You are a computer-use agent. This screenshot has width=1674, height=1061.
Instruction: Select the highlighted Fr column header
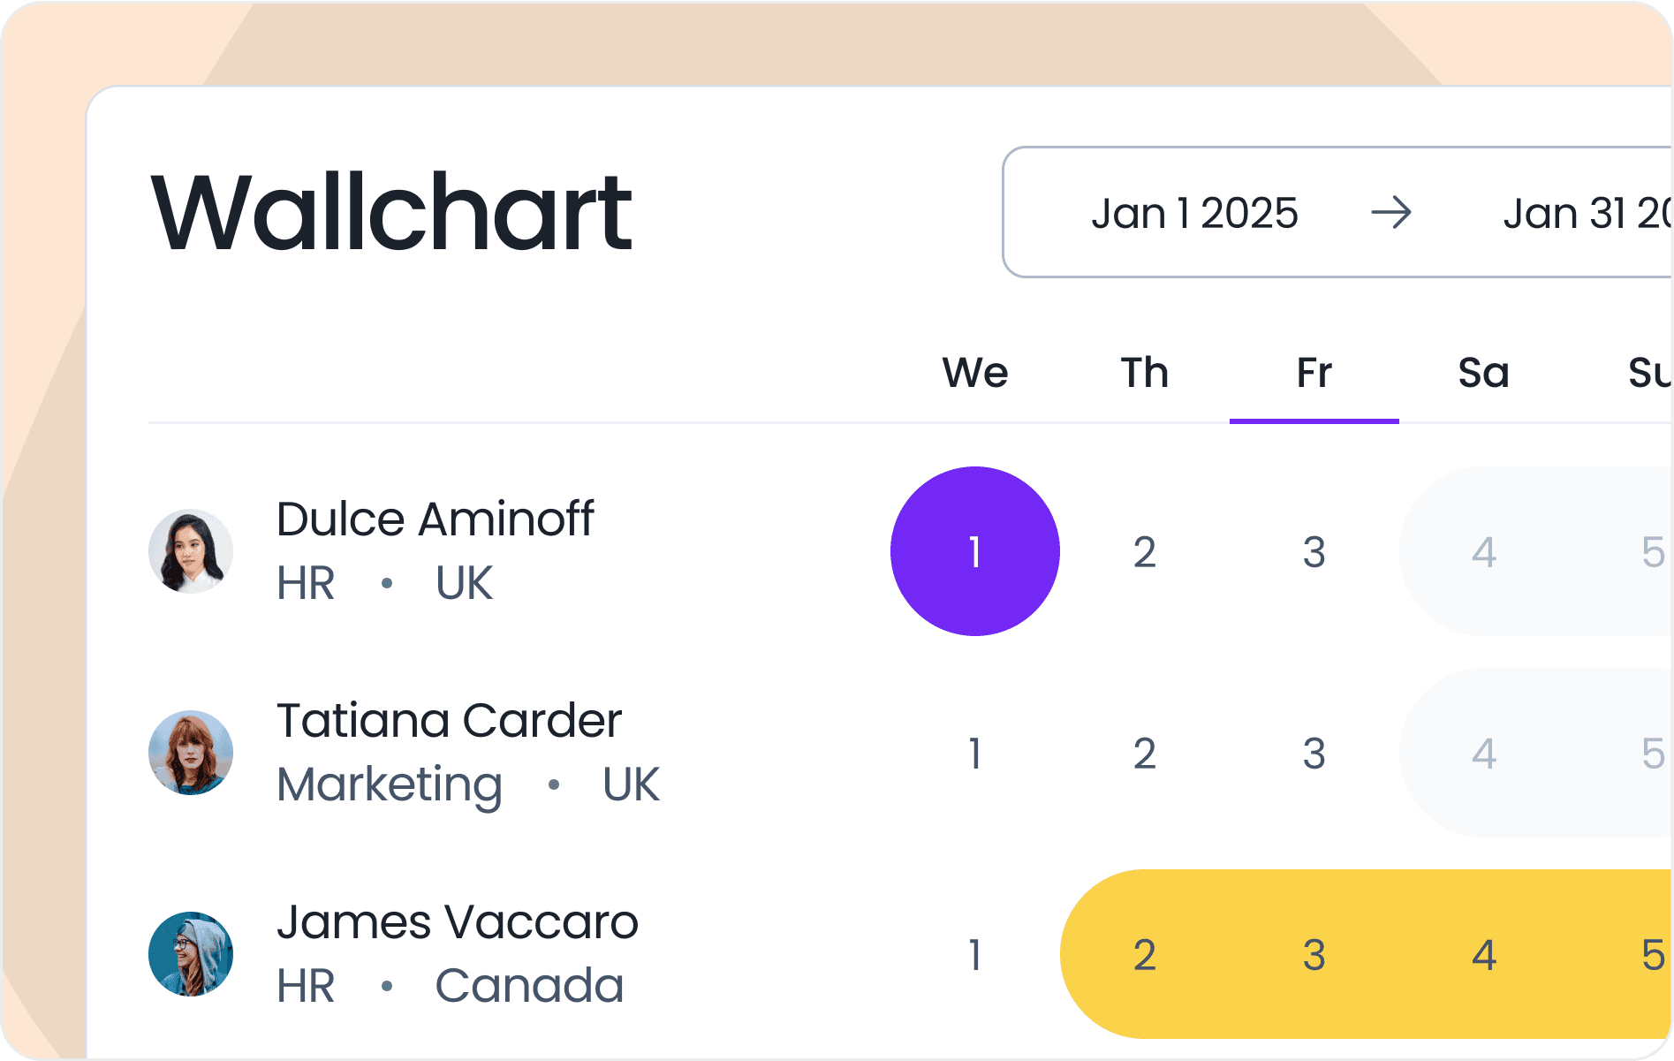pyautogui.click(x=1314, y=372)
